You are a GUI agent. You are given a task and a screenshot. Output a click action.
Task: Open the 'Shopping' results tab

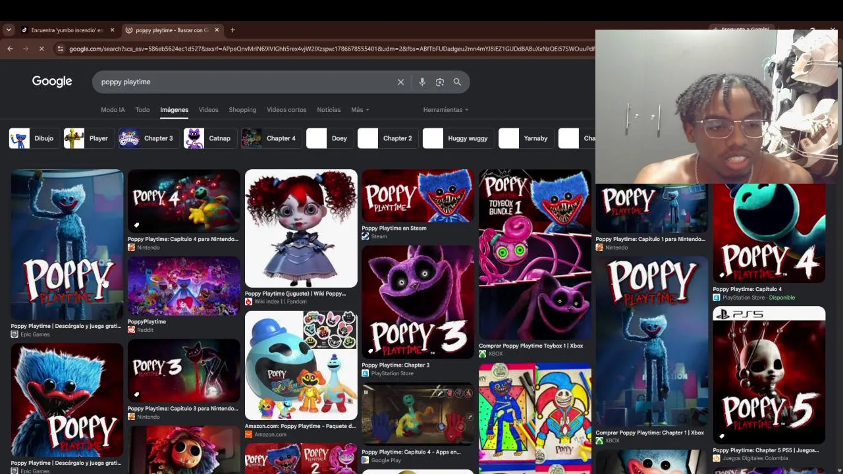(x=242, y=110)
